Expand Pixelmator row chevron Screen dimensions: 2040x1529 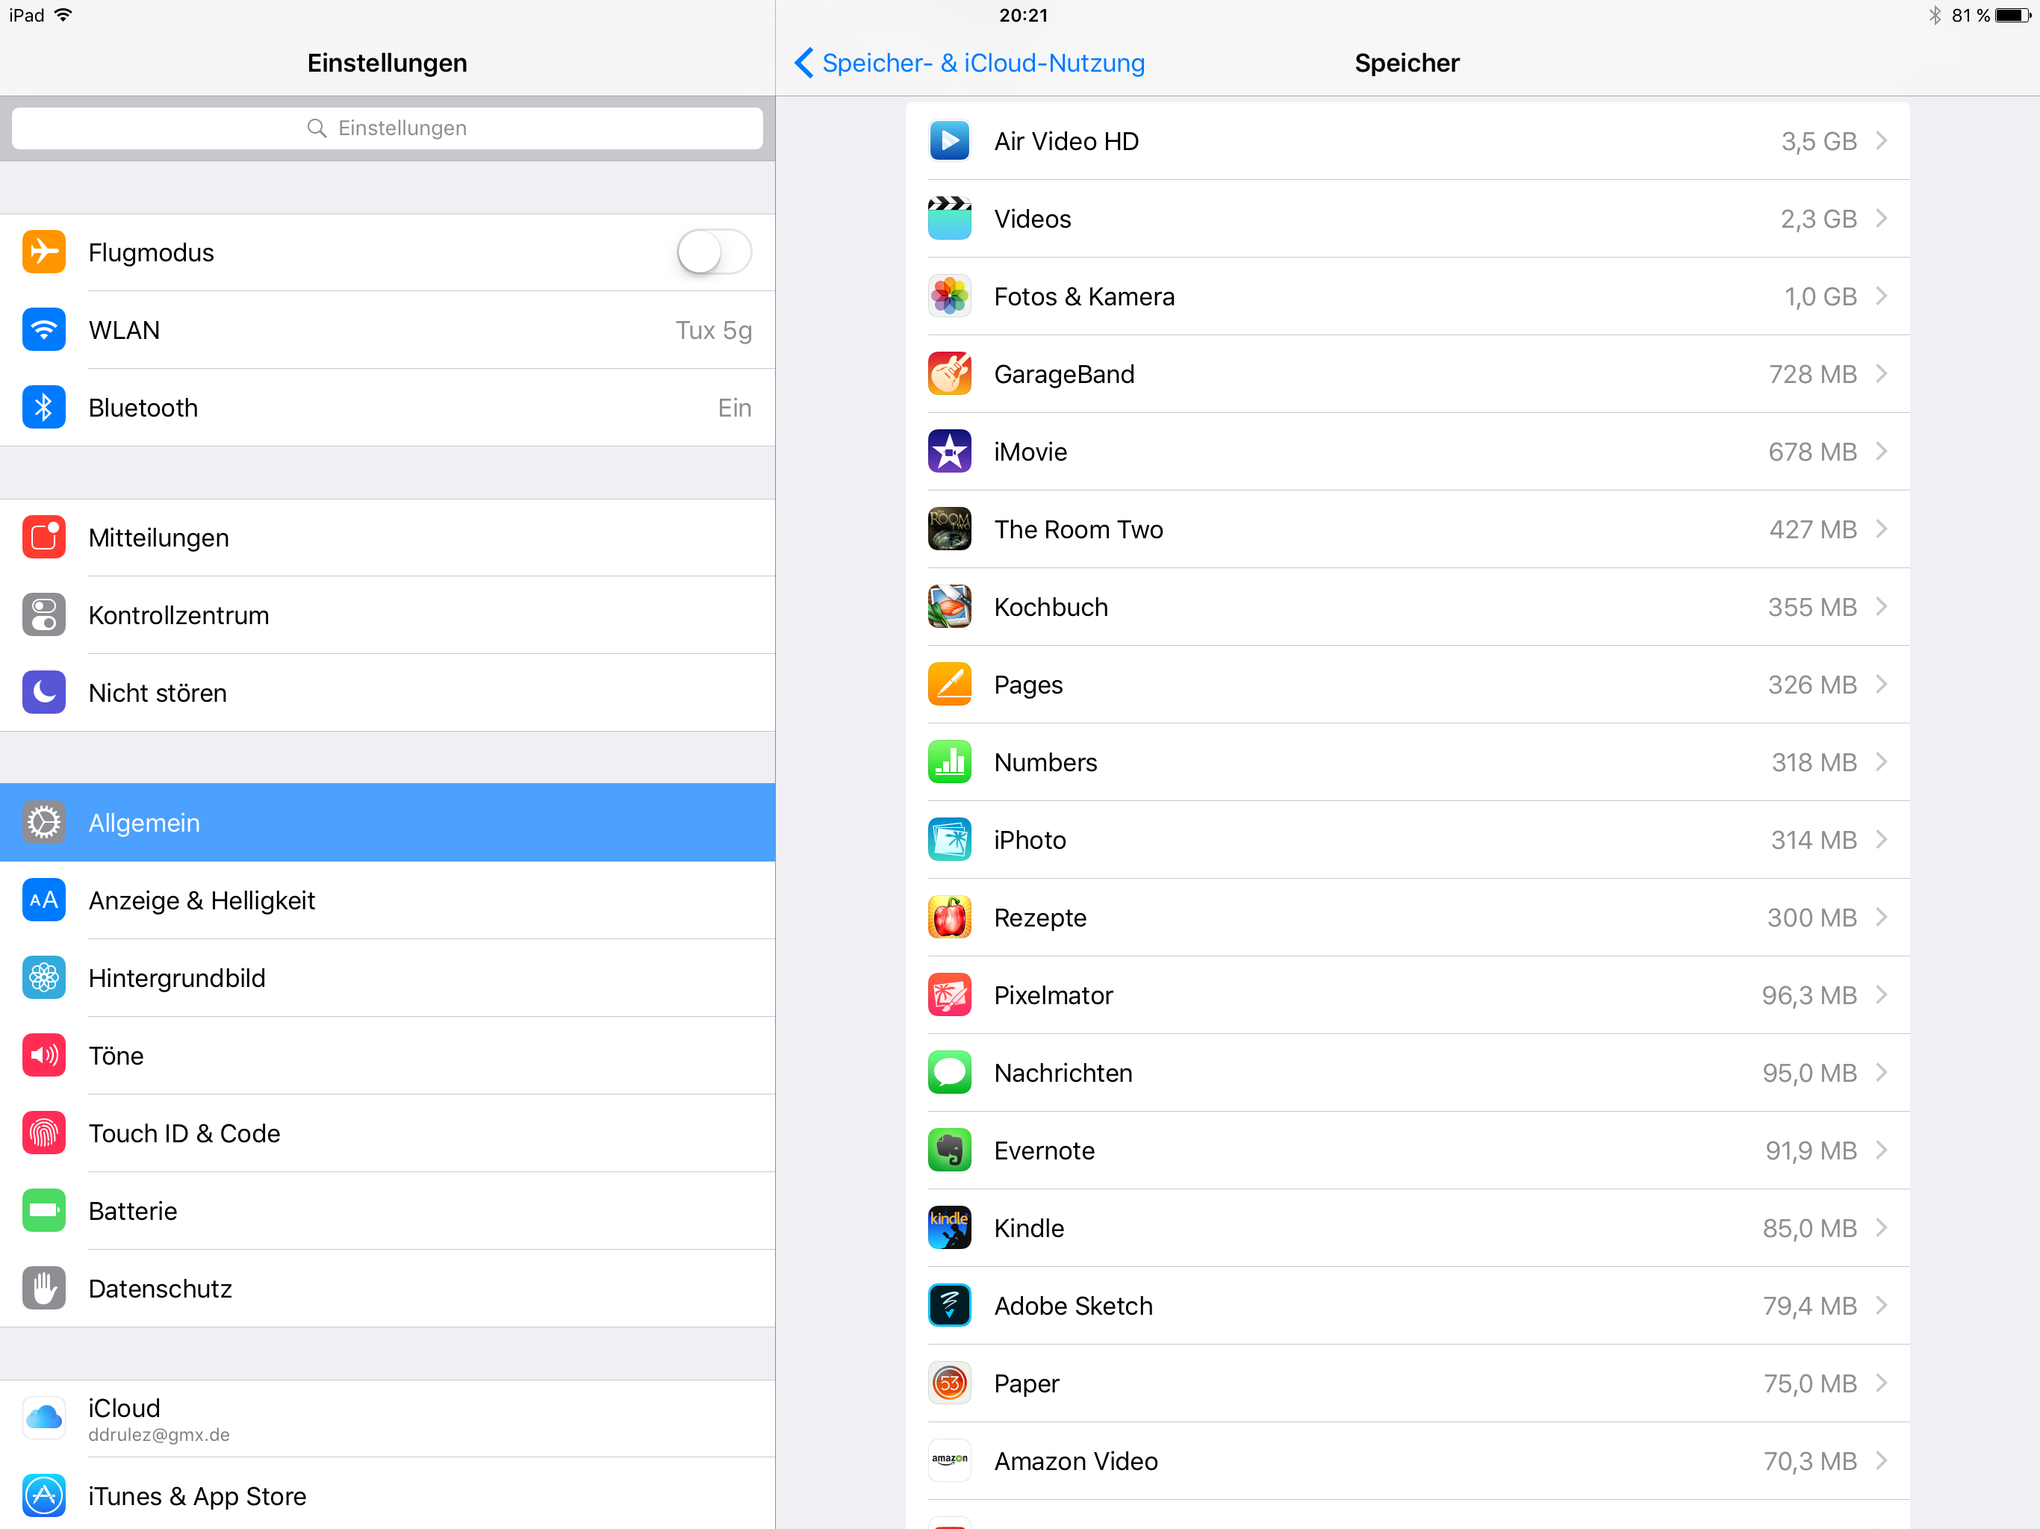[1882, 995]
